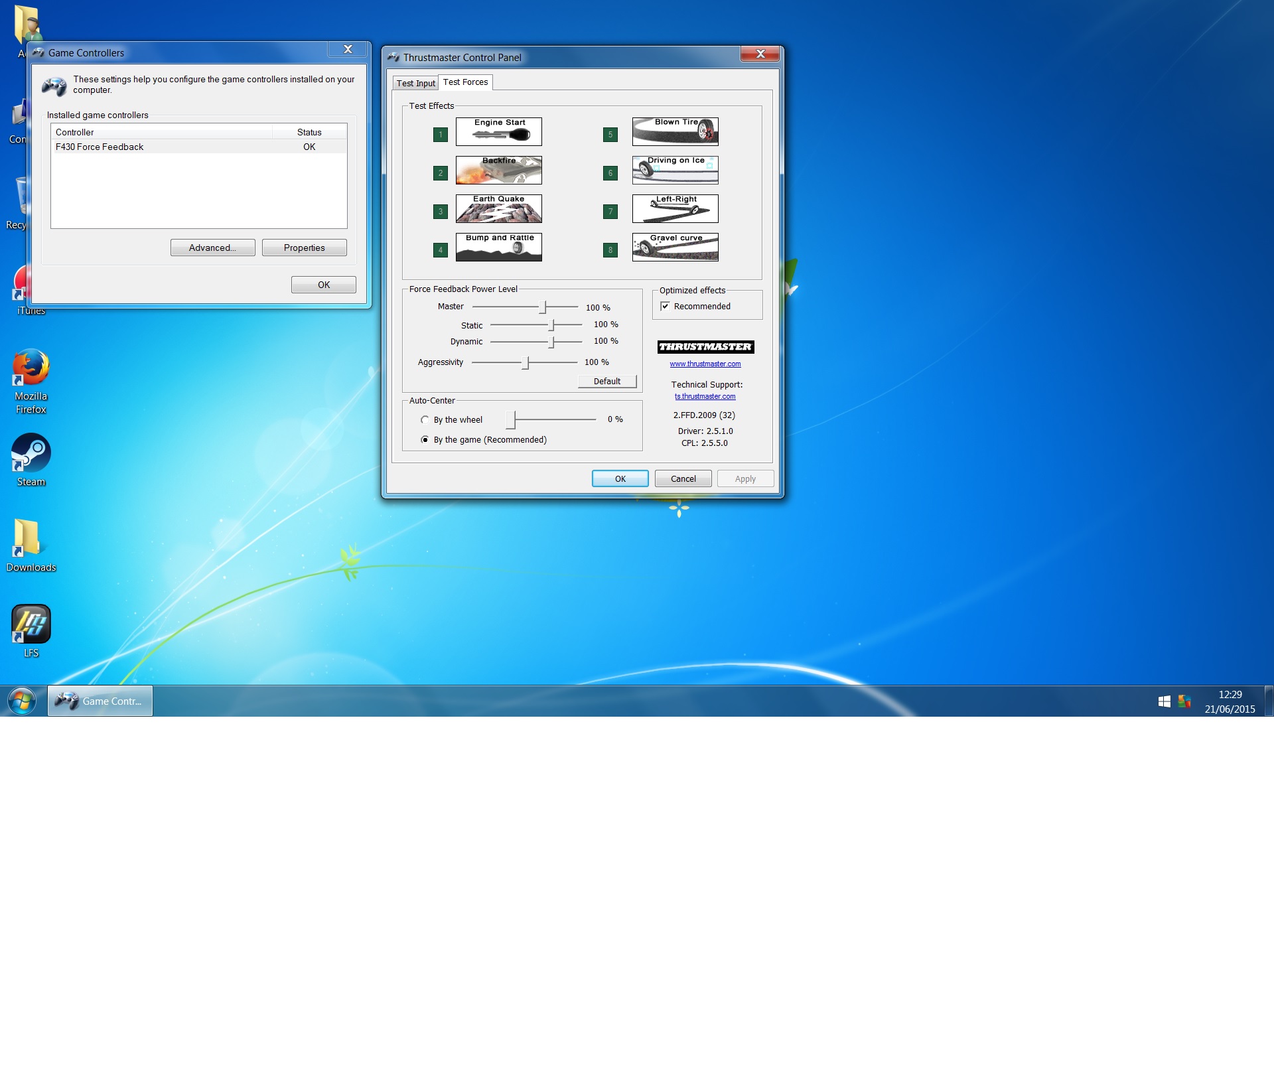Screen dimensions: 1274x1083
Task: Open the Windows Start menu
Action: click(x=21, y=701)
